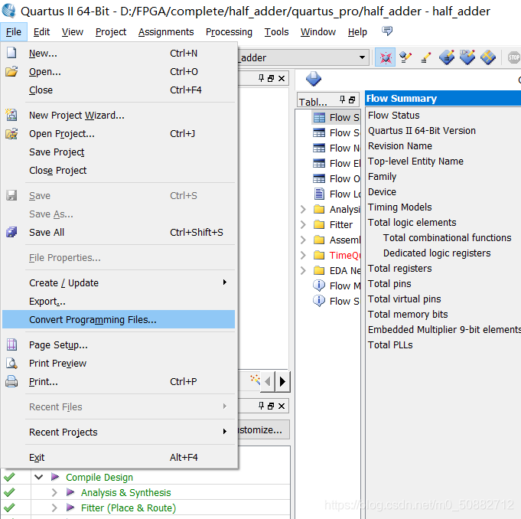Close the upper project navigator panel

click(x=282, y=79)
